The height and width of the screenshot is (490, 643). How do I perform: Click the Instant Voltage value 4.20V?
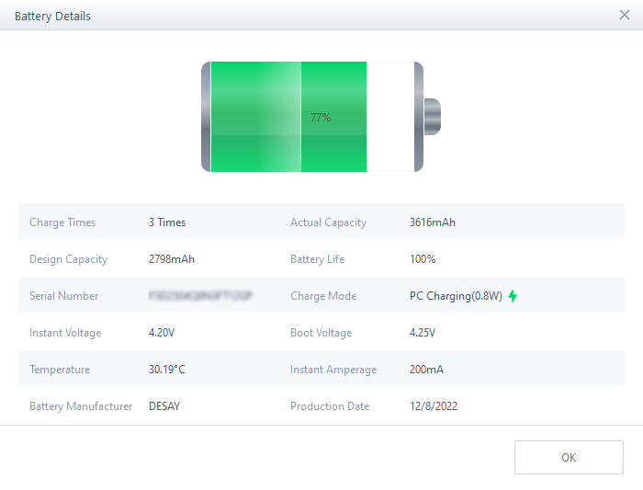163,333
